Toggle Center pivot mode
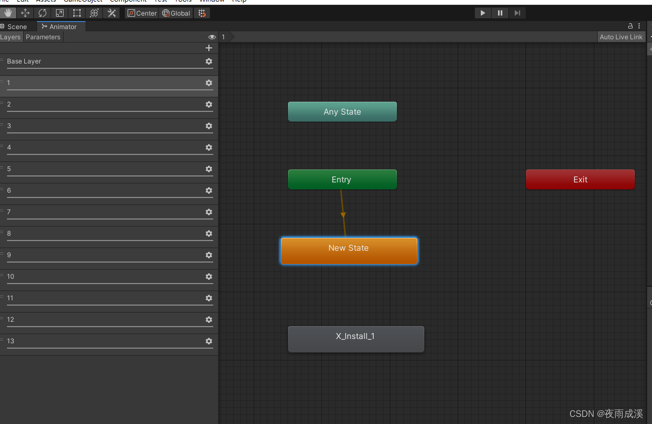The width and height of the screenshot is (652, 424). (142, 13)
